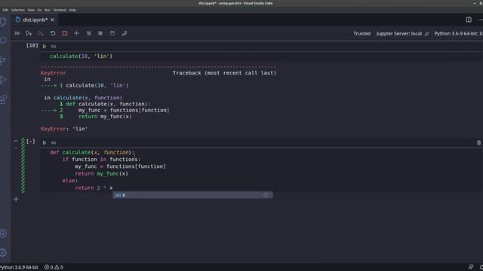This screenshot has height=271, width=483.
Task: Clear all cell outputs toolbar icon
Action: point(89,33)
